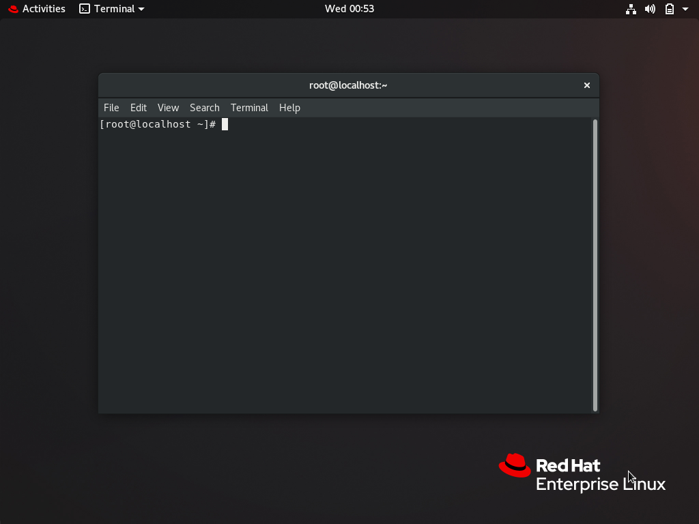This screenshot has height=524, width=699.
Task: Click the Red Hat logo in top bar
Action: point(14,9)
